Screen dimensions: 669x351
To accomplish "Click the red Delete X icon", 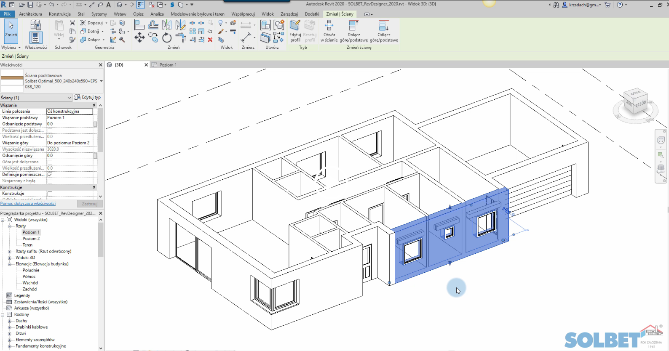I will click(x=210, y=40).
